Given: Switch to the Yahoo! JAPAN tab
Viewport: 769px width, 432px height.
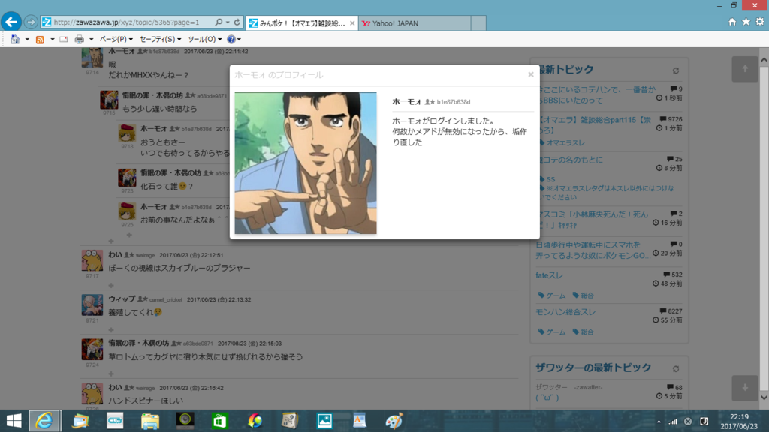Looking at the screenshot, I should pyautogui.click(x=412, y=23).
